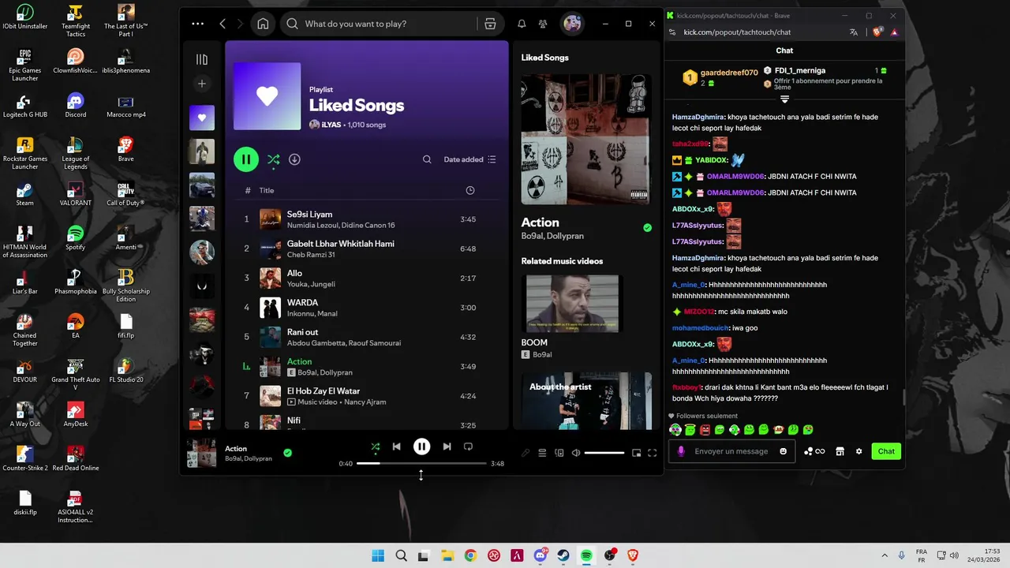Open the Action album cover in right panel
The height and width of the screenshot is (568, 1010).
(x=586, y=139)
